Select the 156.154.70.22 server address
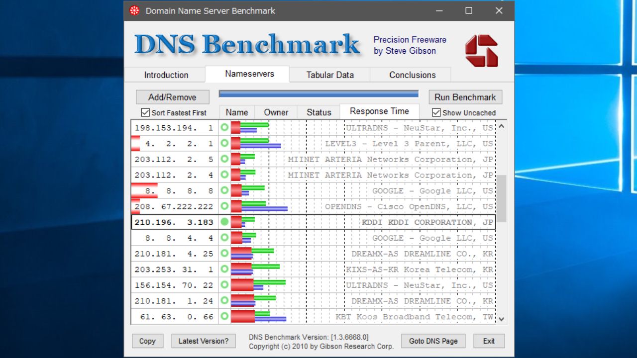The image size is (637, 358). (174, 285)
